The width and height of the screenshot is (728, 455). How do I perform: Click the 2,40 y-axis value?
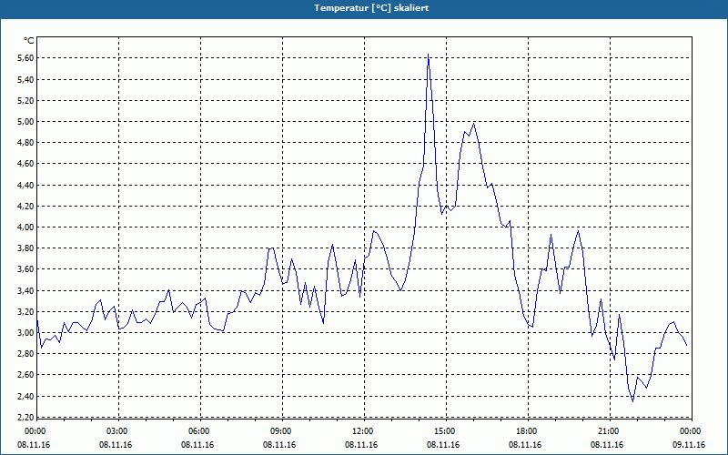click(x=25, y=396)
